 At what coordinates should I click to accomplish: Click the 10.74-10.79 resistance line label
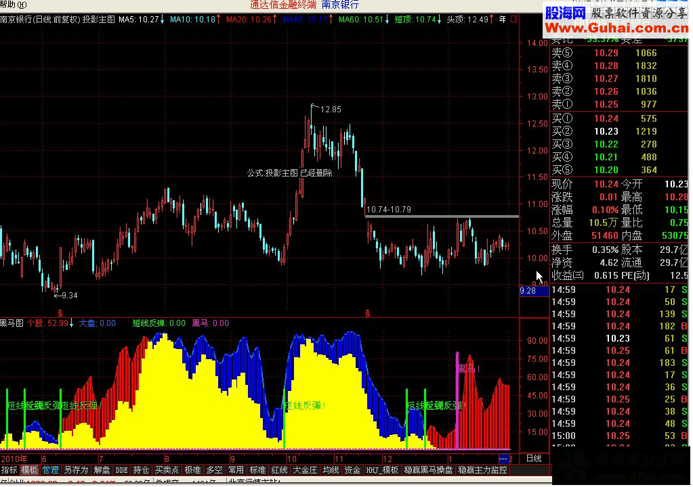pos(388,210)
